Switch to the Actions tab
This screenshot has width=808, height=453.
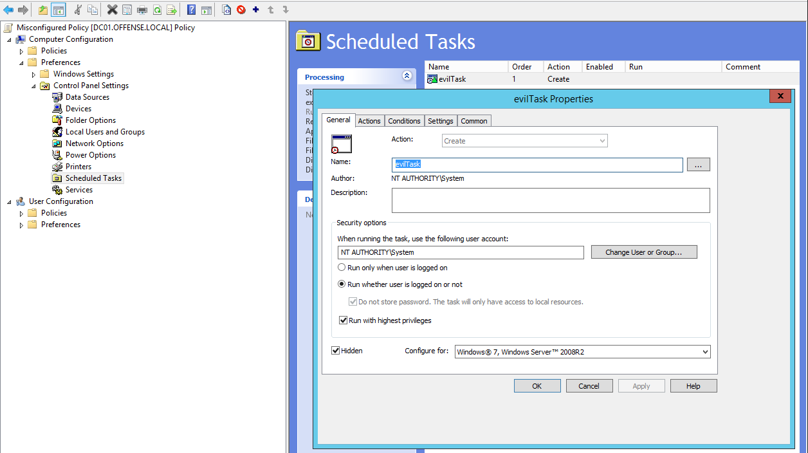pos(369,121)
